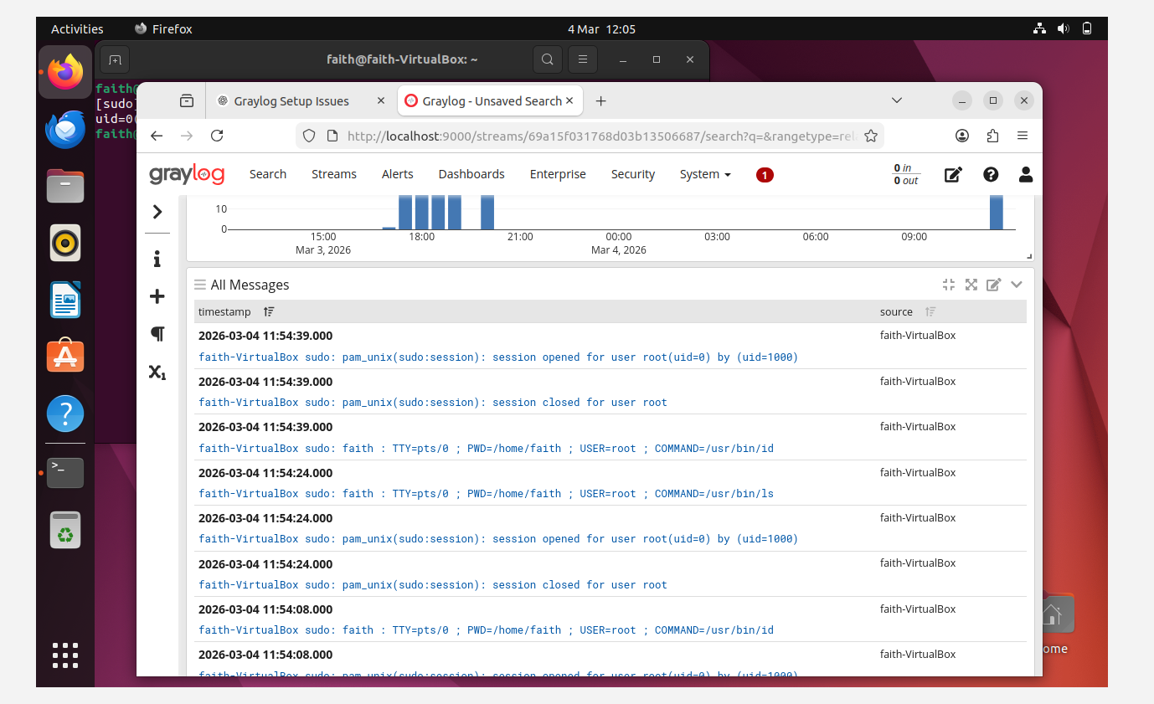Open the Graylog logo home link

(x=187, y=174)
